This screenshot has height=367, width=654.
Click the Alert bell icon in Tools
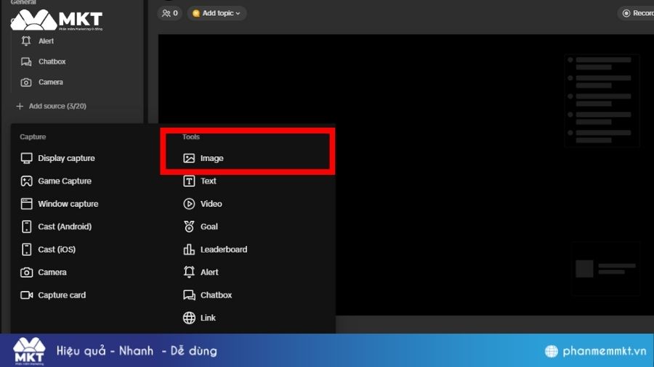click(189, 272)
